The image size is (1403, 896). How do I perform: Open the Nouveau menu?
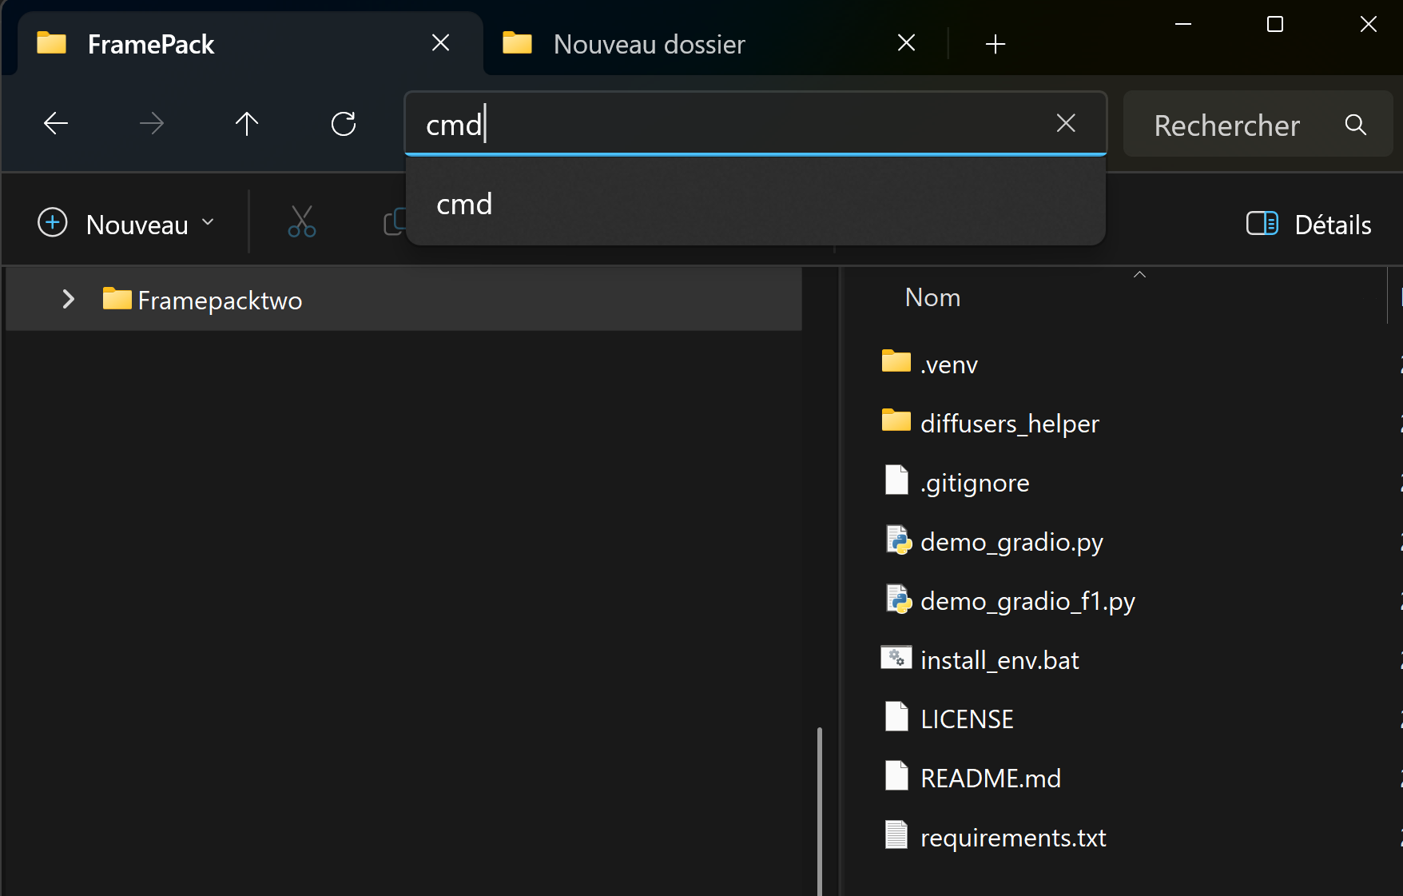point(127,223)
